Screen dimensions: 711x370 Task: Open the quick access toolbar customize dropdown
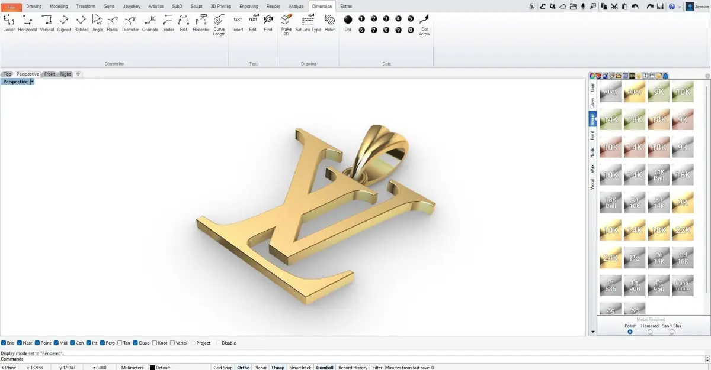pyautogui.click(x=680, y=6)
